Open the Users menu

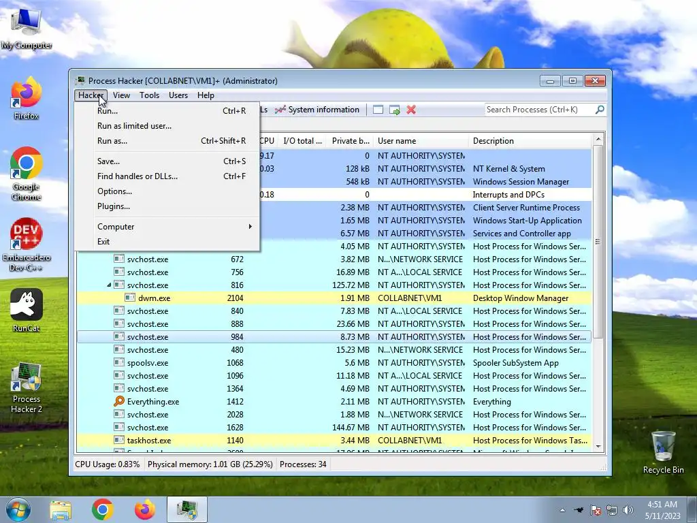(178, 95)
